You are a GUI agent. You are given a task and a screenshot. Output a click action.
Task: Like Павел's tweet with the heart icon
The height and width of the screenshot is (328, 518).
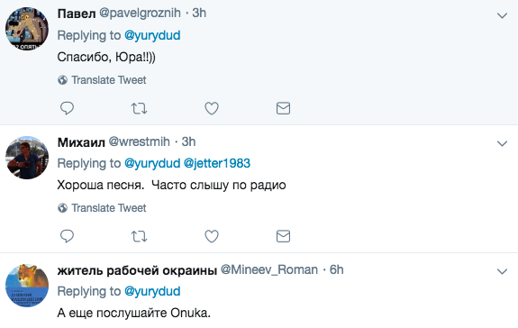tap(212, 108)
